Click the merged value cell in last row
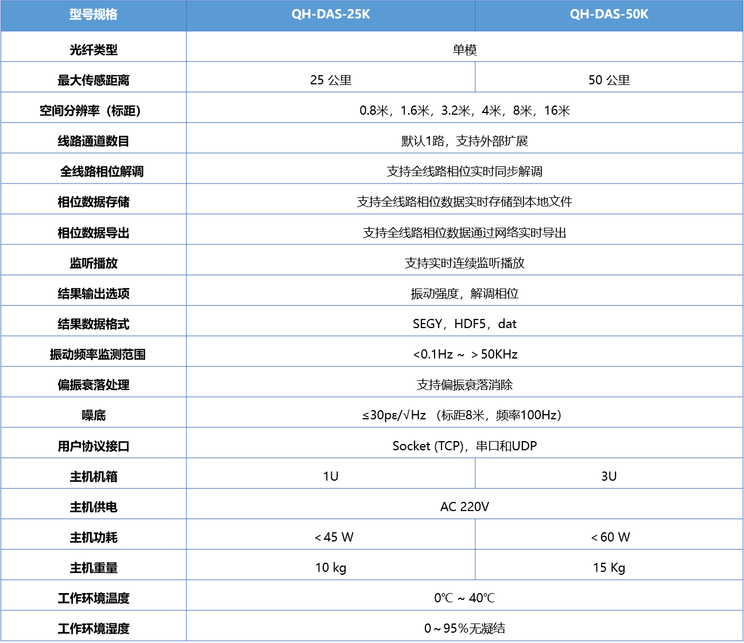The width and height of the screenshot is (744, 643). [x=464, y=625]
